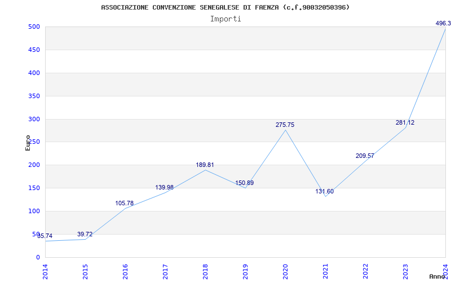Screen dimensions: 451x282
Task: Click the chart title Associazione Convenzione Senegalese
Action: click(225, 7)
